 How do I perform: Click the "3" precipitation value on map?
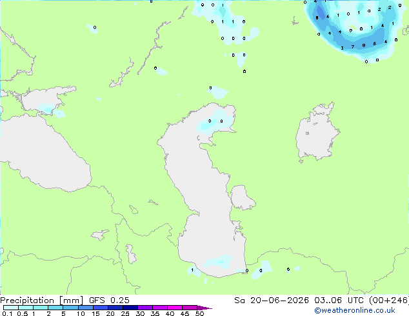point(342,48)
